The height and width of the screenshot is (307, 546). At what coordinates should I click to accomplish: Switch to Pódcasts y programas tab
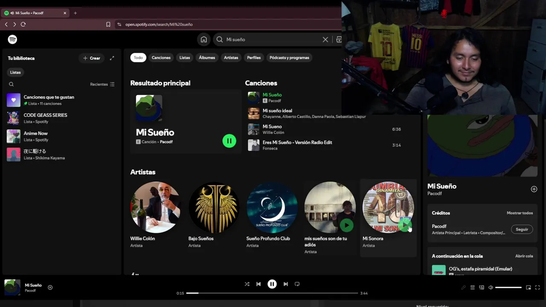click(289, 58)
